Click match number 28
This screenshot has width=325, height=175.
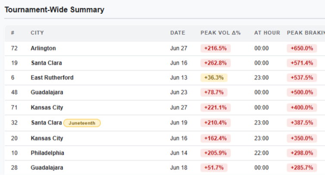[14, 168]
